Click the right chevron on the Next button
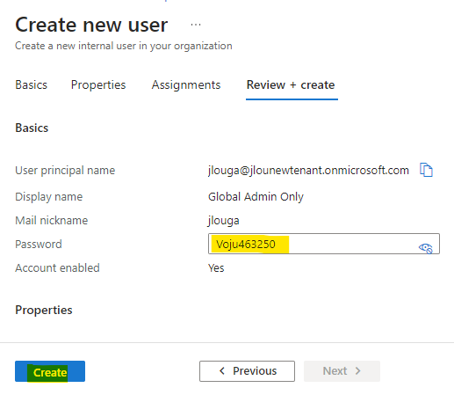Image resolution: width=454 pixels, height=395 pixels. coord(357,371)
